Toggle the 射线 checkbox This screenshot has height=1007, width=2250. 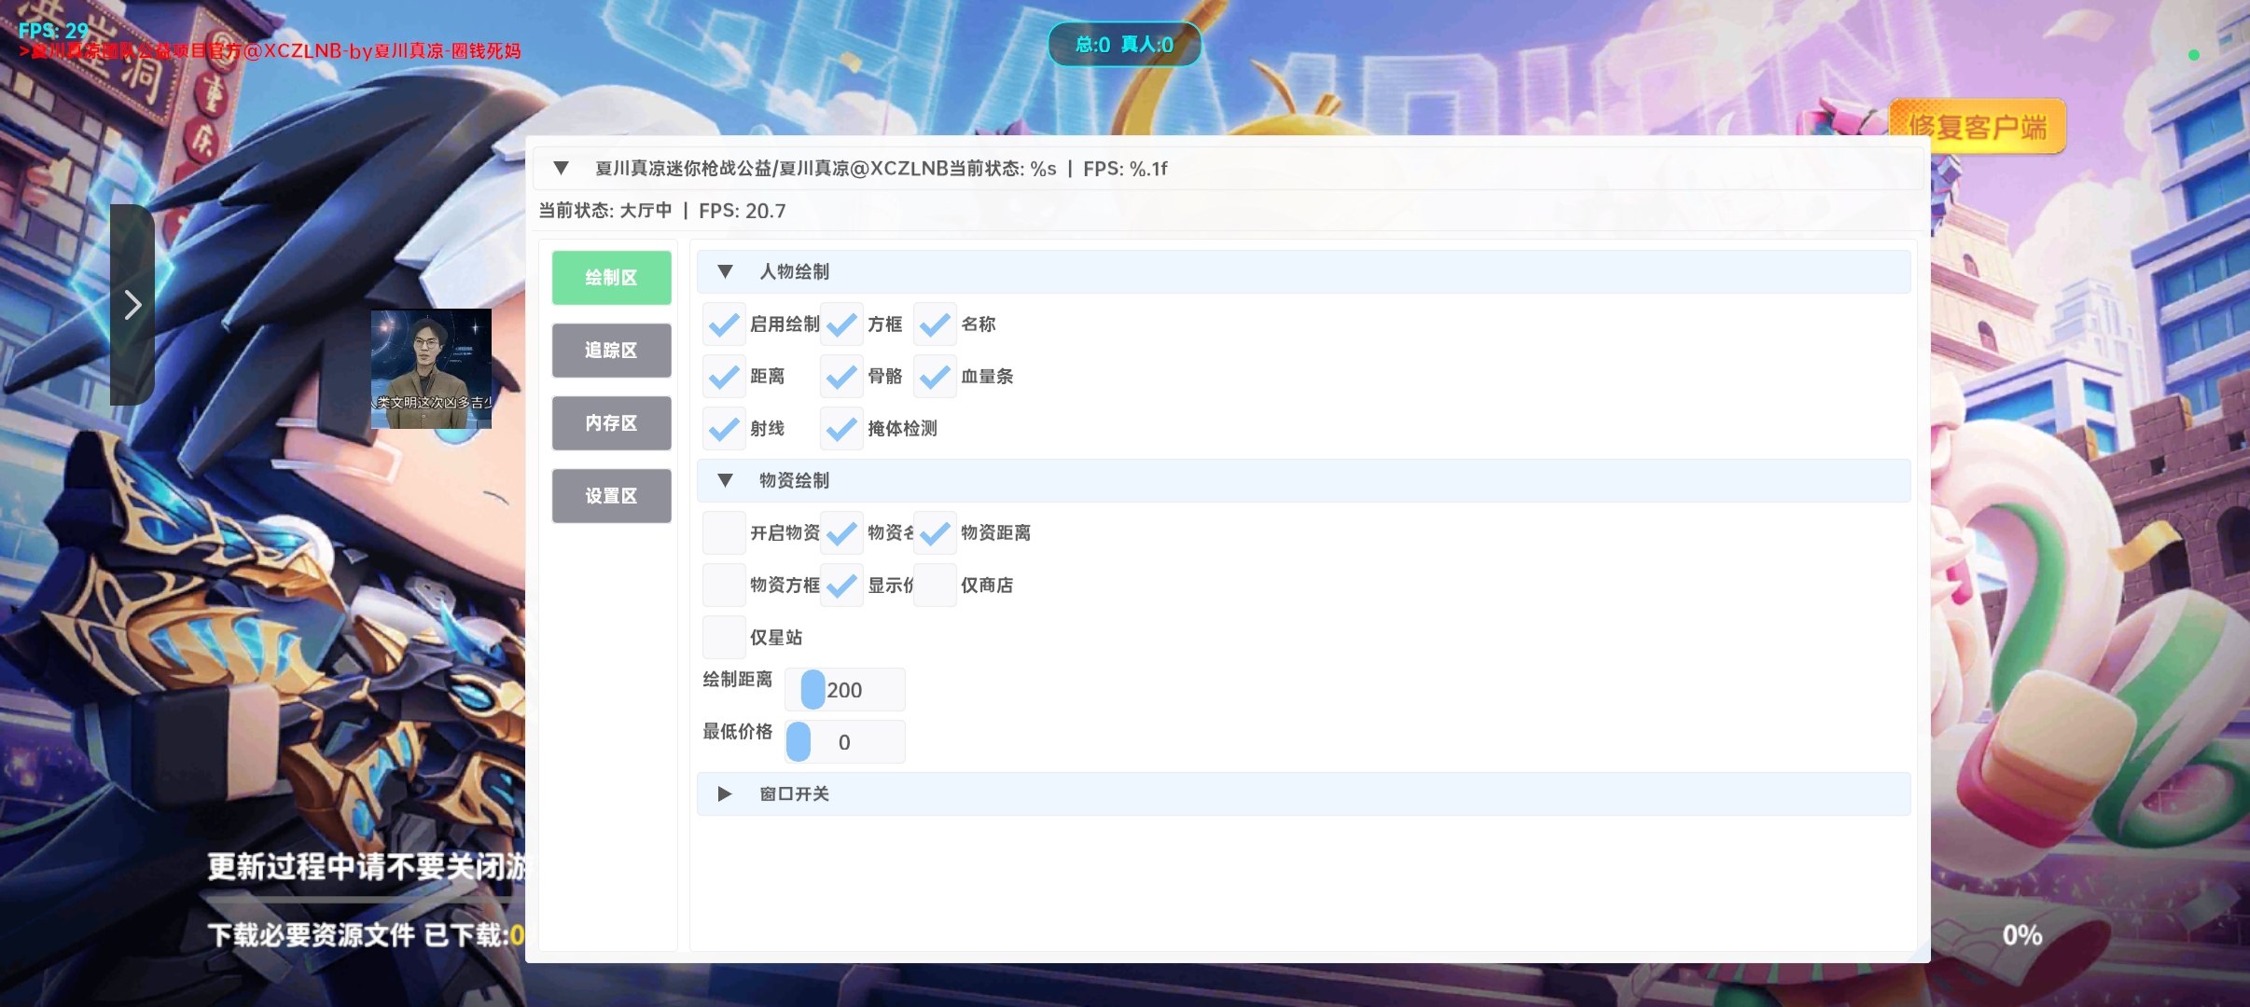(x=724, y=428)
